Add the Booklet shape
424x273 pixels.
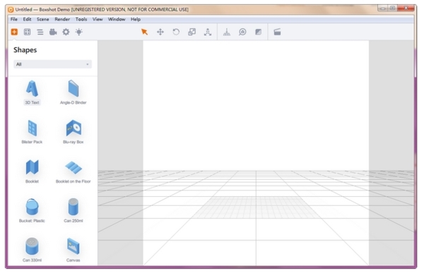click(33, 171)
